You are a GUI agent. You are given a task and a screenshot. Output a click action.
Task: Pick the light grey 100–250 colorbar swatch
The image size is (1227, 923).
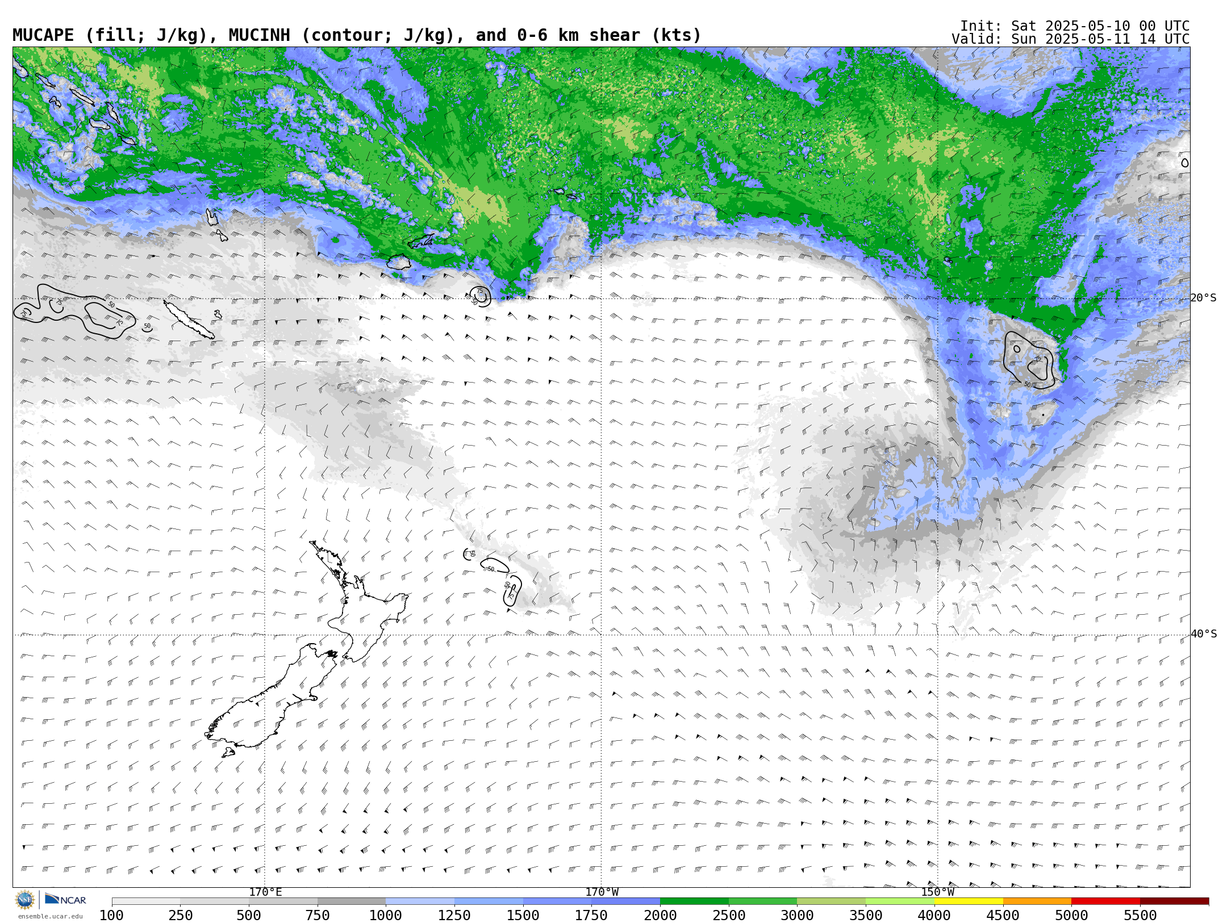(x=146, y=901)
